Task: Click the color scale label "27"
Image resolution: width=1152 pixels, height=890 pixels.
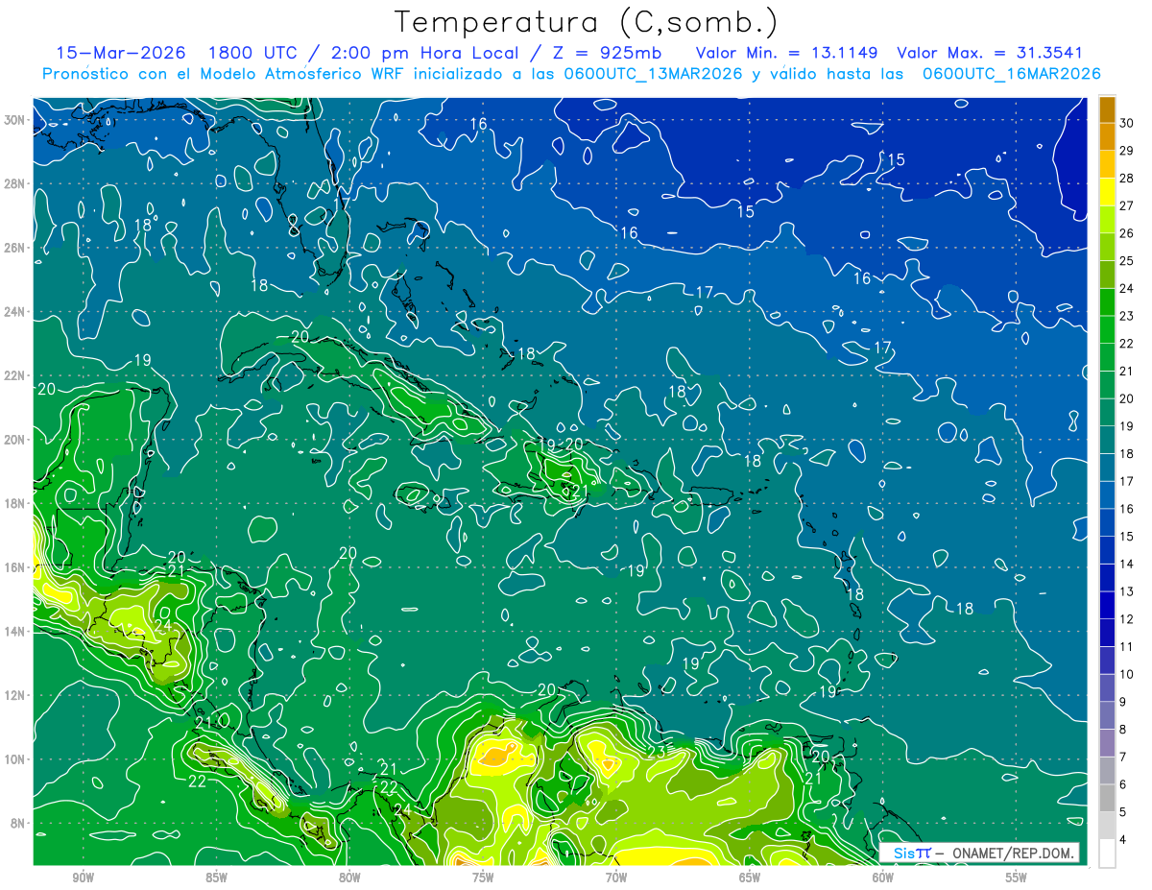Action: coord(1127,205)
